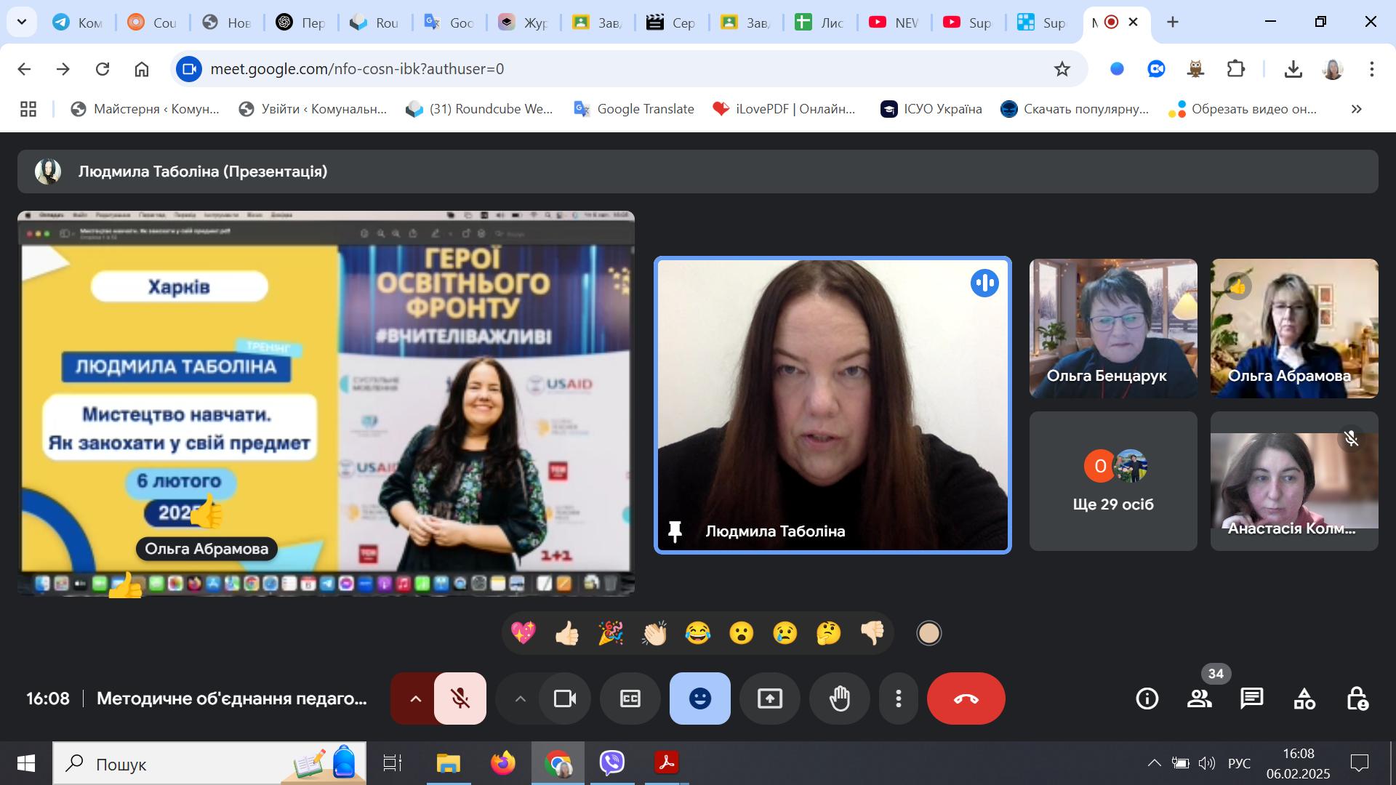Image resolution: width=1396 pixels, height=785 pixels.
Task: Toggle the camera on or off
Action: (x=564, y=699)
